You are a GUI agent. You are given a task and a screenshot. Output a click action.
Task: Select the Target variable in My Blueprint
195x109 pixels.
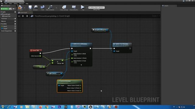5,28
